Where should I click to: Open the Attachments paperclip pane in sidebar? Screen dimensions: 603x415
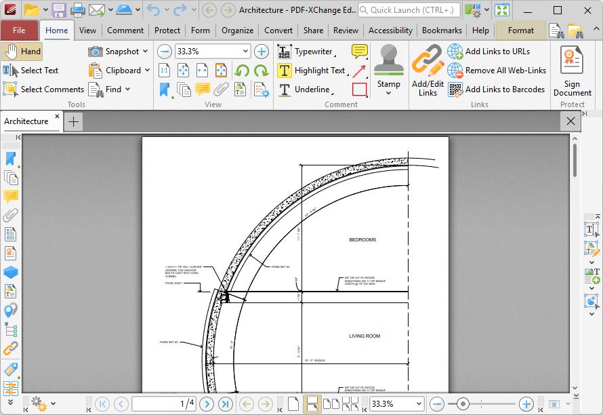pos(11,216)
